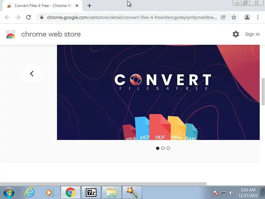The image size is (265, 199).
Task: Open Windows Media Player from taskbar
Action: coord(50,192)
